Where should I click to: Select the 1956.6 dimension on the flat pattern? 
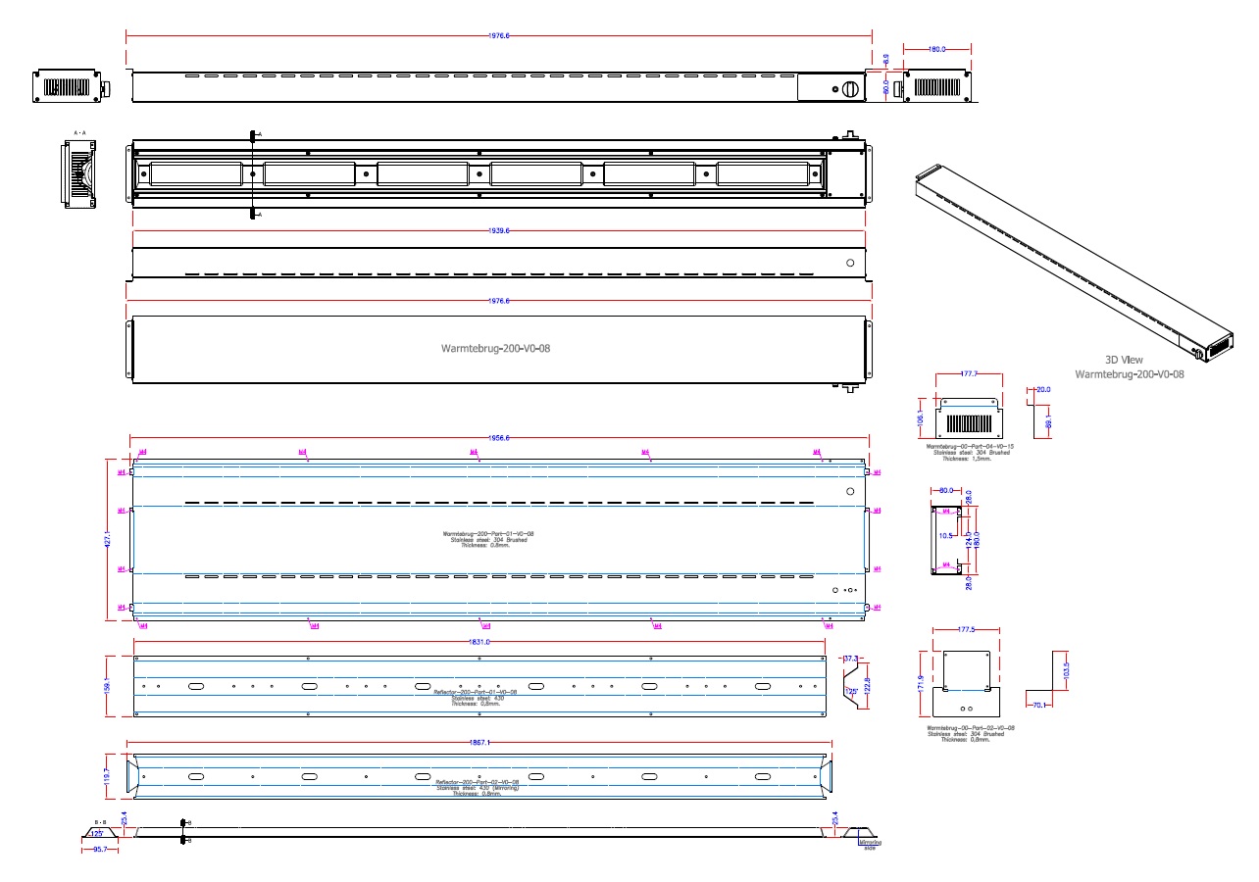pyautogui.click(x=499, y=438)
